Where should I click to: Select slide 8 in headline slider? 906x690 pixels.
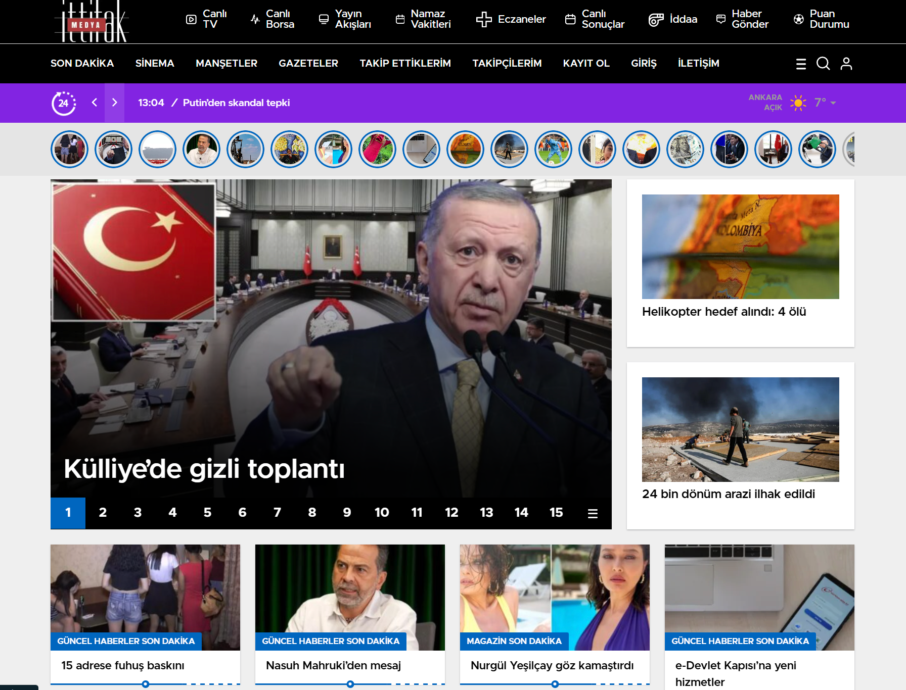pyautogui.click(x=312, y=513)
